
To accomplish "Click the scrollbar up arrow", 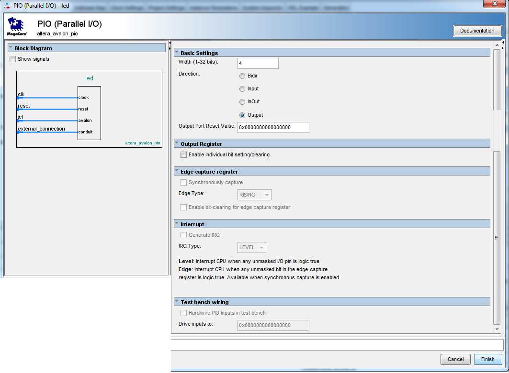I will click(x=497, y=45).
